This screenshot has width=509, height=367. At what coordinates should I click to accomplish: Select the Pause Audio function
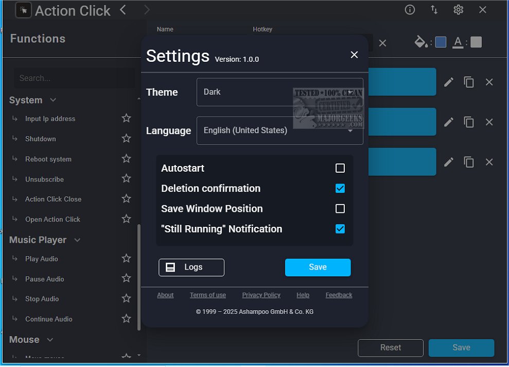[45, 279]
